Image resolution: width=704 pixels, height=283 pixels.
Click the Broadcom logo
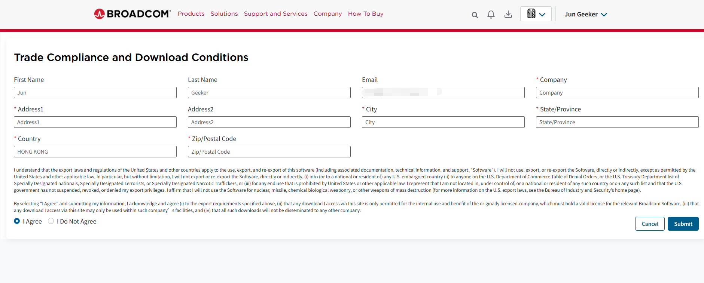(x=132, y=14)
